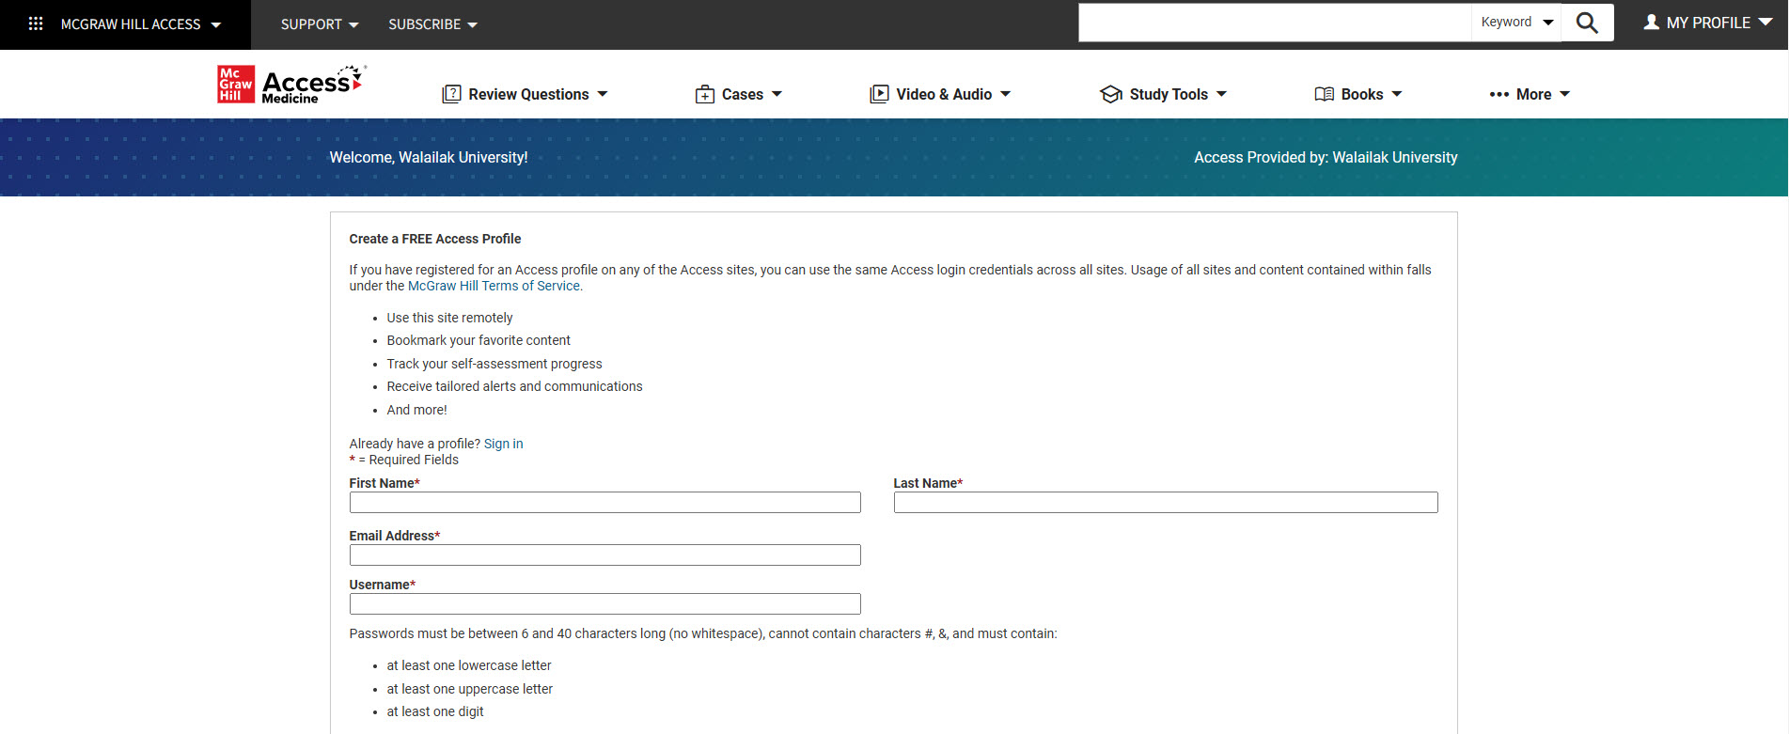The image size is (1789, 734).
Task: Click into the First Name field
Action: tap(604, 503)
